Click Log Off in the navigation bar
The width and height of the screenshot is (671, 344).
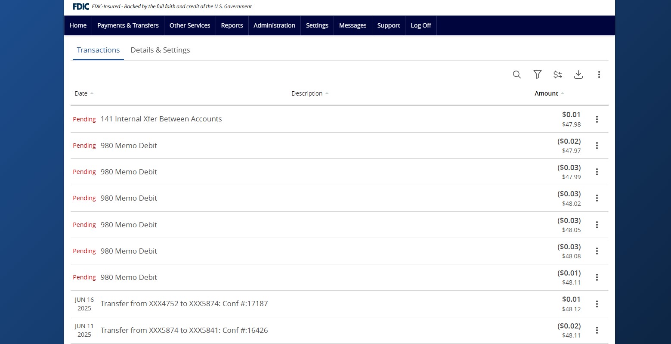421,25
